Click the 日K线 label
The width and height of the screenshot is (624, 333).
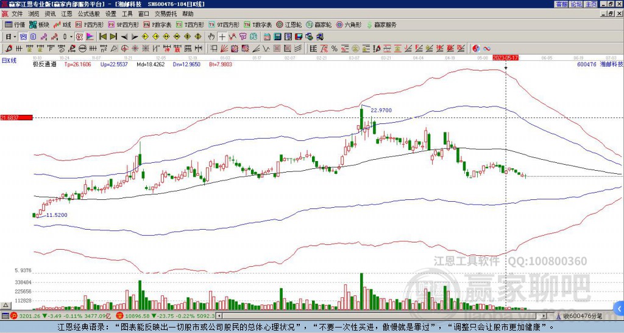(x=9, y=60)
